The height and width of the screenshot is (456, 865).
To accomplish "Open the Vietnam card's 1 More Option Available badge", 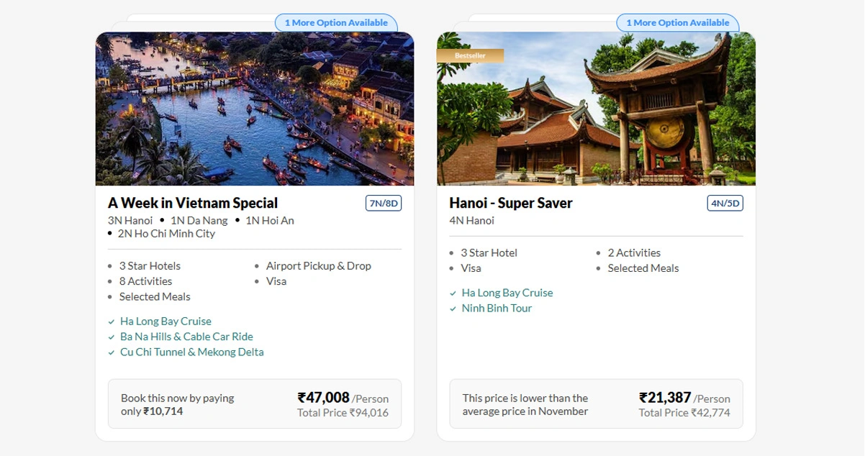I will click(x=336, y=23).
